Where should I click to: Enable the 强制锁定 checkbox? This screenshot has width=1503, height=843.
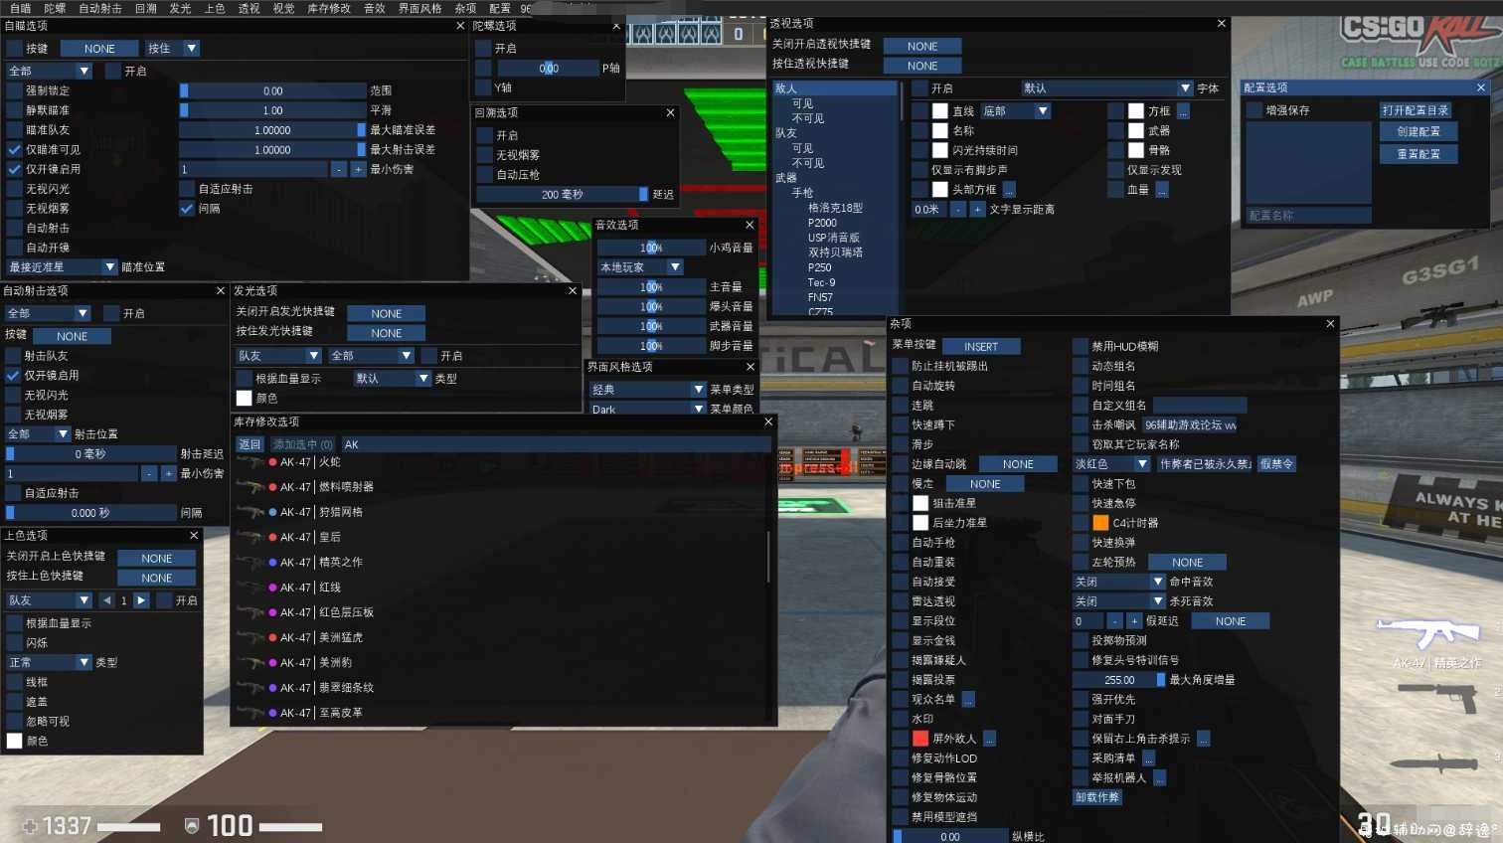tap(14, 90)
